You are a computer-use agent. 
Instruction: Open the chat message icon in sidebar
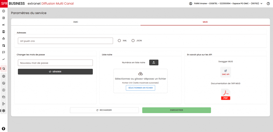tap(4, 52)
